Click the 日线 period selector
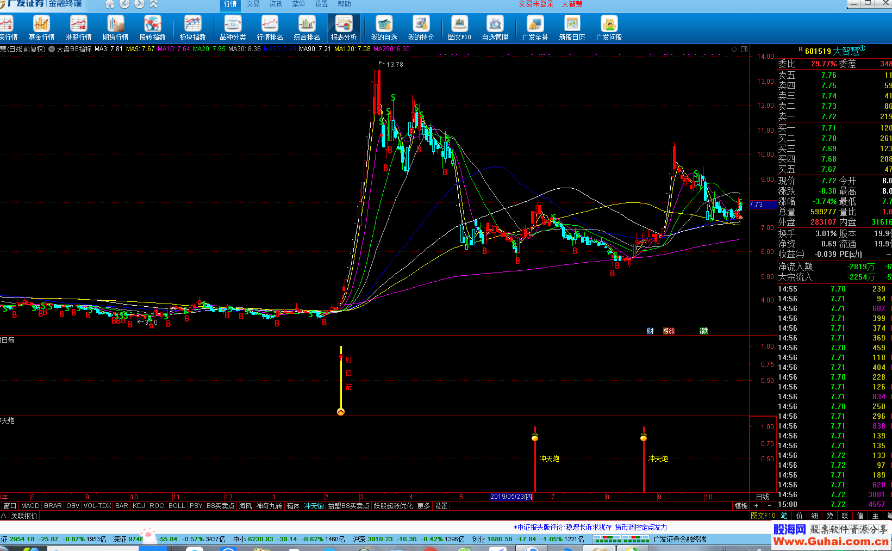Image resolution: width=892 pixels, height=551 pixels. (762, 497)
